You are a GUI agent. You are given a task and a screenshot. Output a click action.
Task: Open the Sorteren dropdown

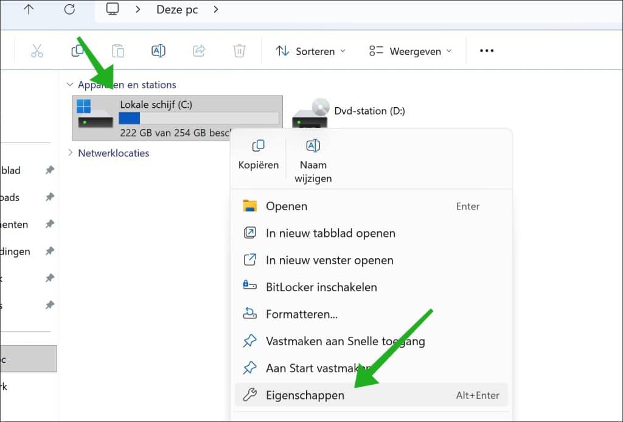(x=310, y=51)
